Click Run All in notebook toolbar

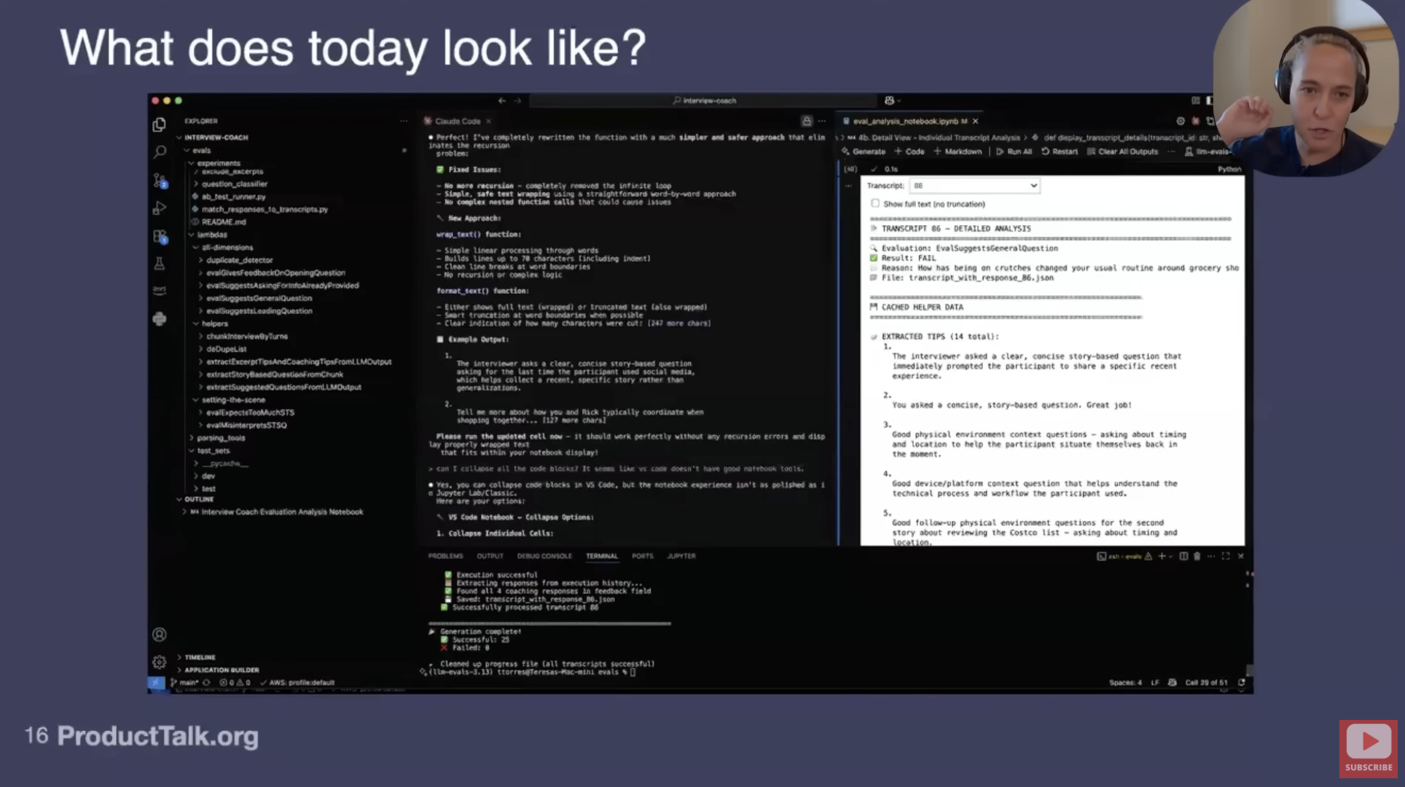tap(1014, 152)
